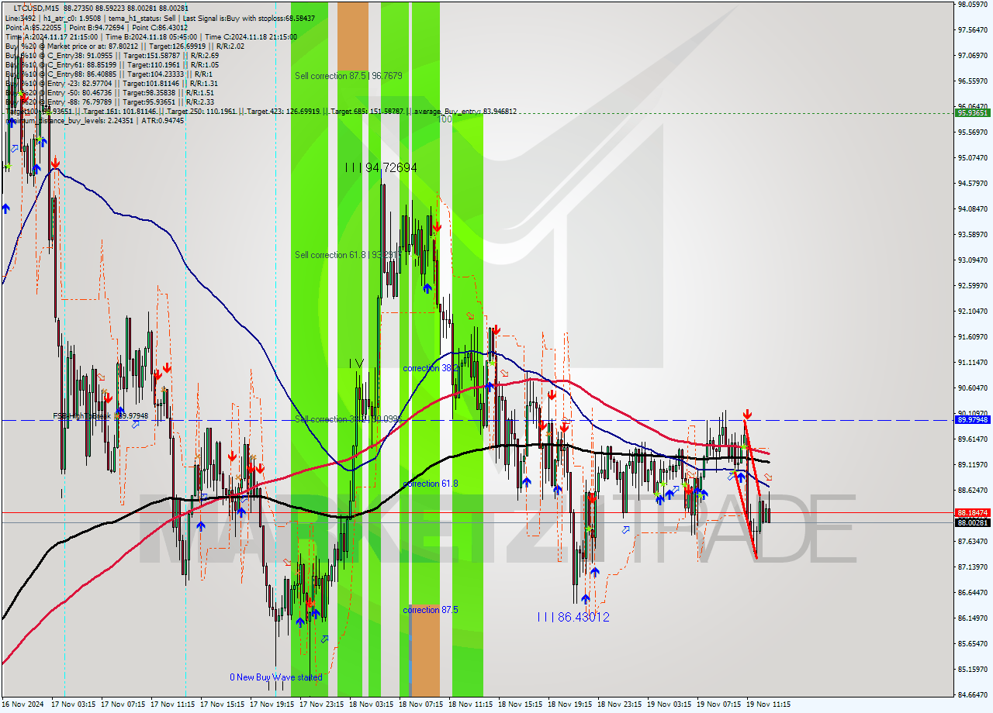Click the '18 Nov 19:15' time label

[569, 705]
